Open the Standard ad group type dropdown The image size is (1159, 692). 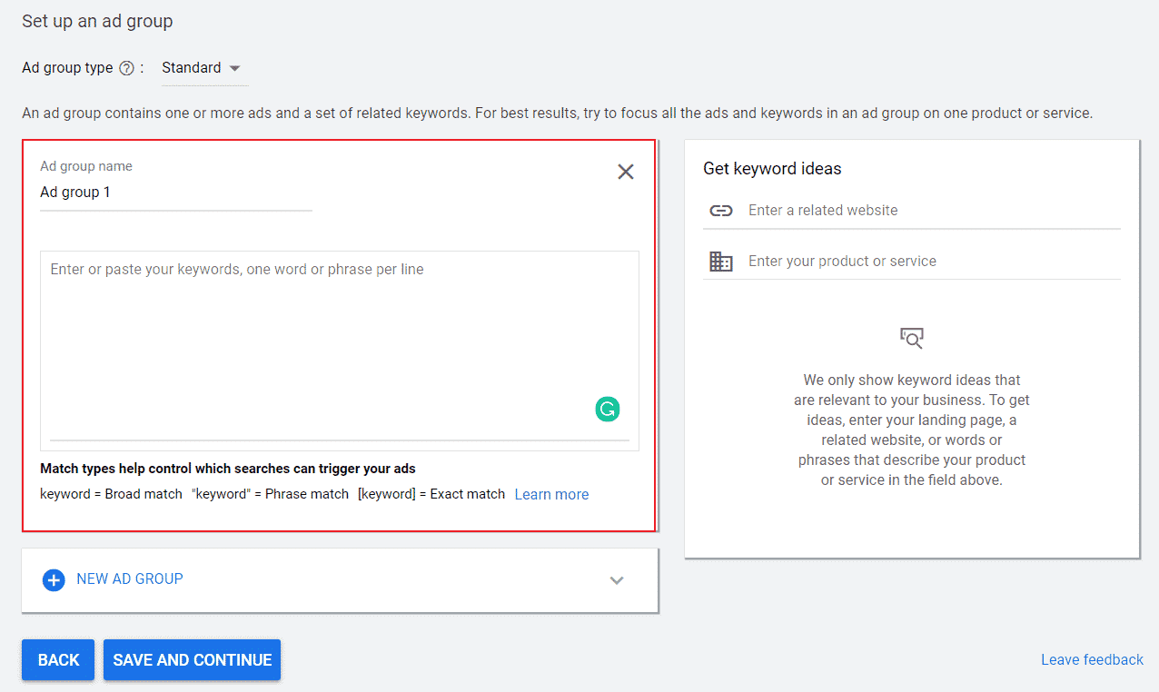[x=204, y=68]
